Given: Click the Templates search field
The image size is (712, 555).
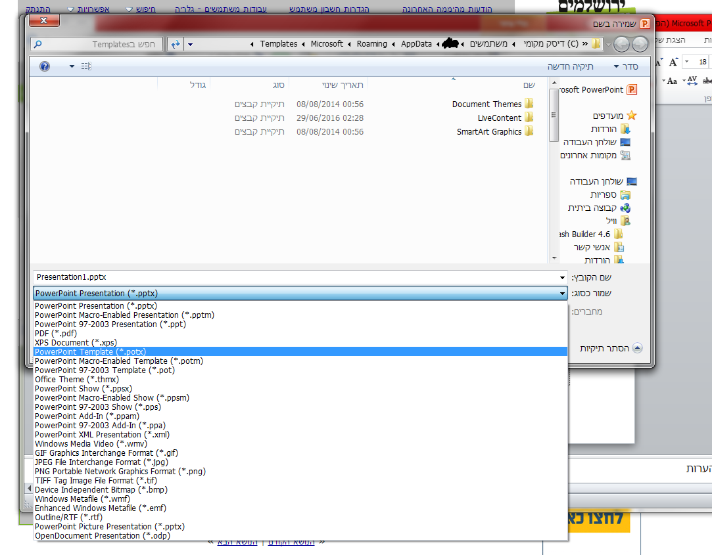Looking at the screenshot, I should tap(97, 44).
